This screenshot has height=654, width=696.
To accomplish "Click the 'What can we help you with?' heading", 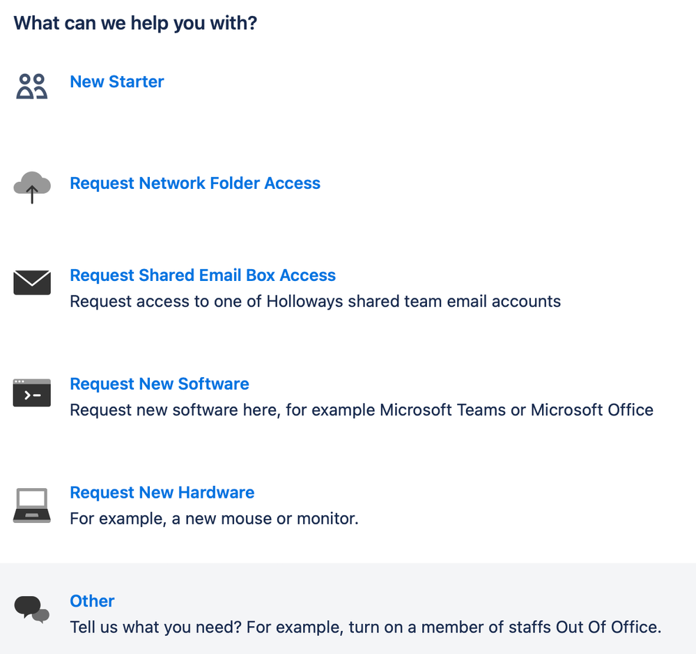I will tap(135, 23).
